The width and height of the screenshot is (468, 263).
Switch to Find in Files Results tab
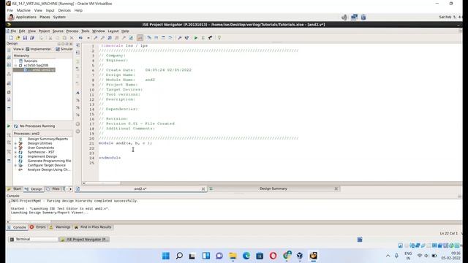pyautogui.click(x=93, y=227)
